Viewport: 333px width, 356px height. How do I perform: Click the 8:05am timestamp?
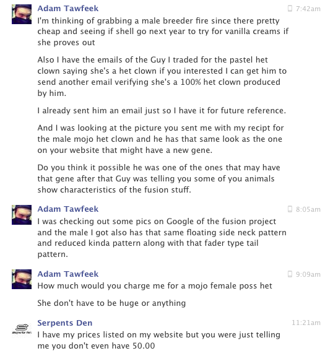pyautogui.click(x=308, y=209)
